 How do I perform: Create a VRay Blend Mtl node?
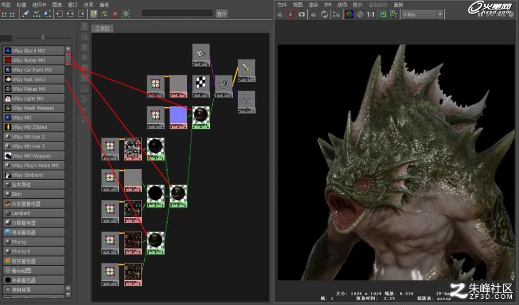pyautogui.click(x=34, y=51)
